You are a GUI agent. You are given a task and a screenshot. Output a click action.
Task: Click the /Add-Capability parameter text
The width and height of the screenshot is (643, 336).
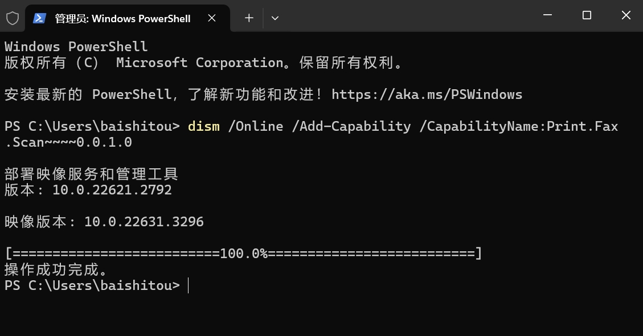(x=351, y=126)
